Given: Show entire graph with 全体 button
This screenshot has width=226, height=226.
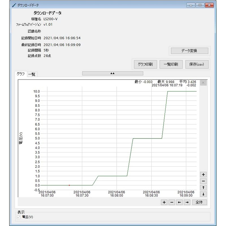Looking at the screenshot, I should 199,202.
